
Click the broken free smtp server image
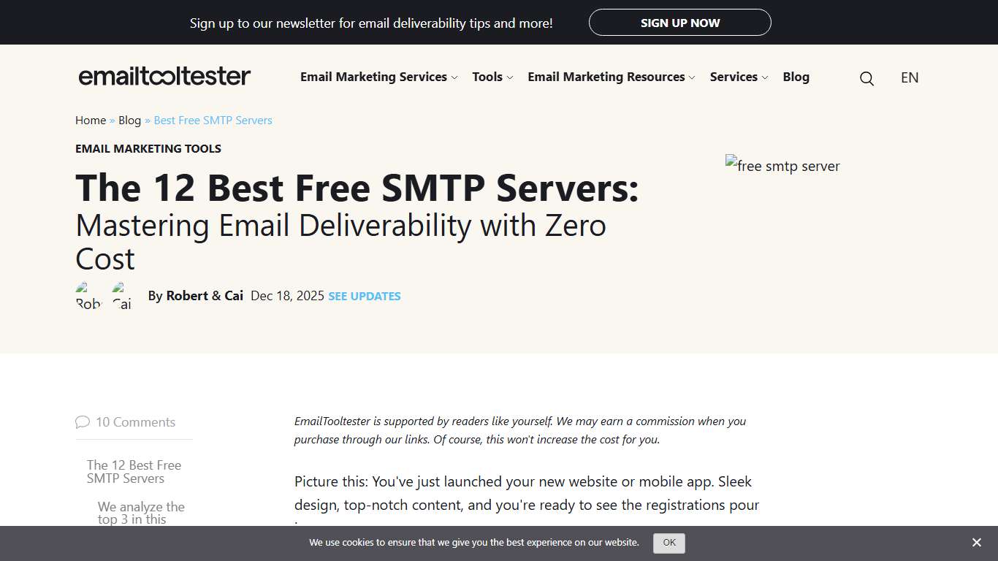(x=782, y=166)
